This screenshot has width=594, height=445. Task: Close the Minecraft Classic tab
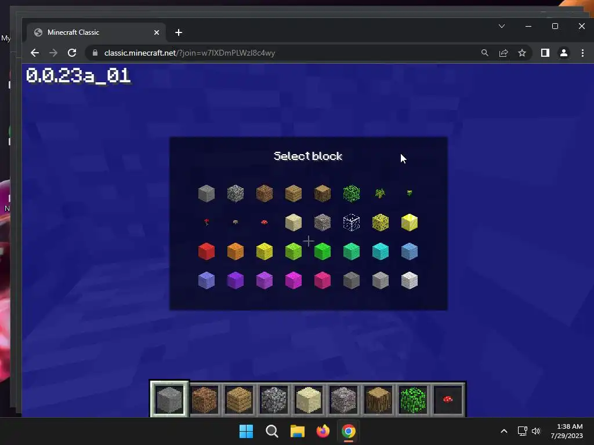point(157,32)
